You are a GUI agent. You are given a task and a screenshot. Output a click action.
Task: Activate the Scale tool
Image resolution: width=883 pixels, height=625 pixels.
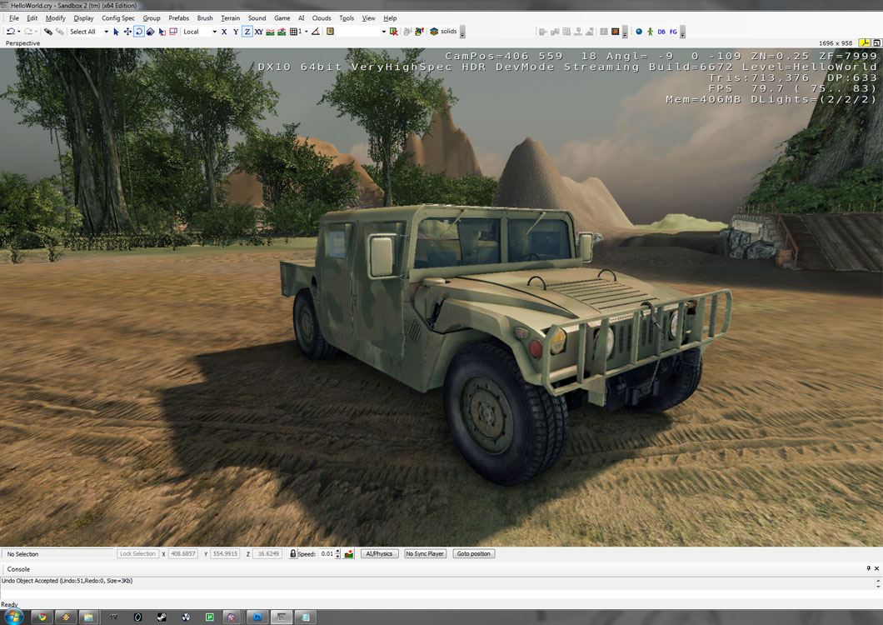pyautogui.click(x=150, y=32)
